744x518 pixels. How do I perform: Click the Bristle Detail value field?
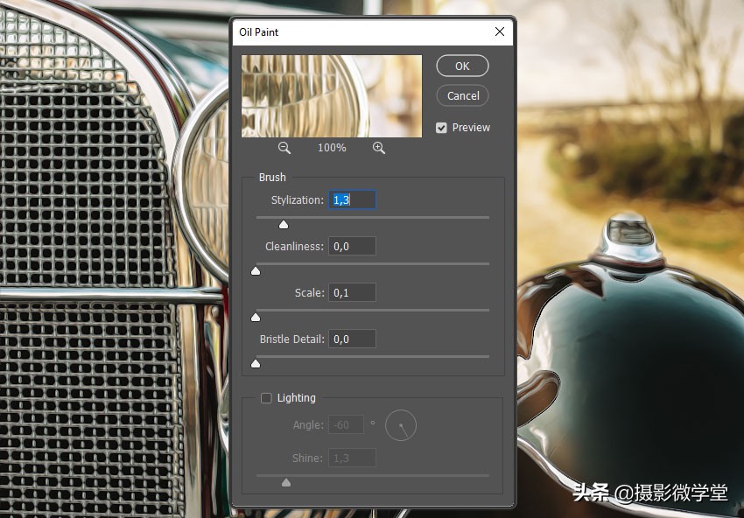[x=352, y=339]
